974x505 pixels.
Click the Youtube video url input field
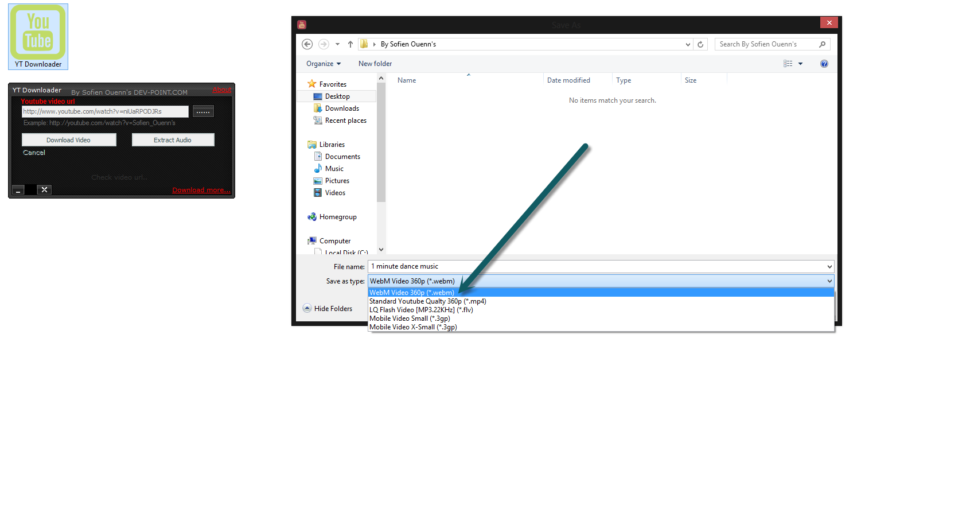[105, 111]
